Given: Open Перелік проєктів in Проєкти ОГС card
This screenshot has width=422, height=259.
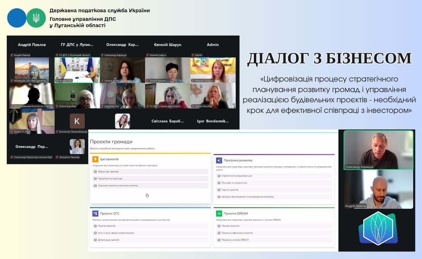Looking at the screenshot, I should 150,226.
